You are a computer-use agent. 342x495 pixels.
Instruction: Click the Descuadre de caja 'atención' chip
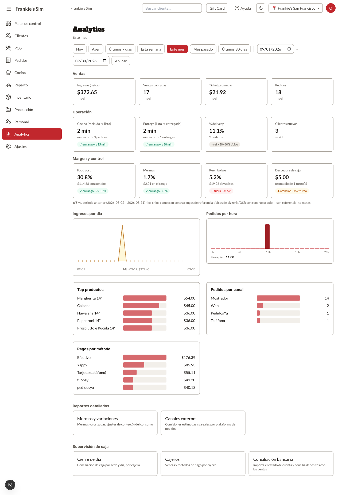coord(292,191)
